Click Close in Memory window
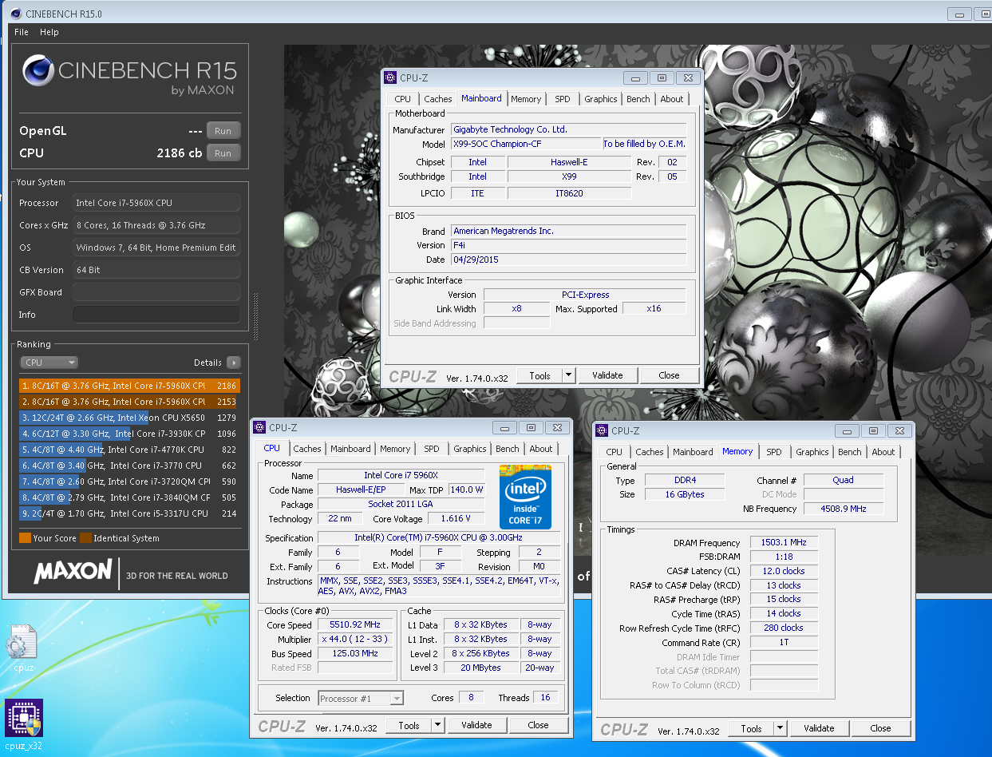Image resolution: width=992 pixels, height=757 pixels. [880, 728]
